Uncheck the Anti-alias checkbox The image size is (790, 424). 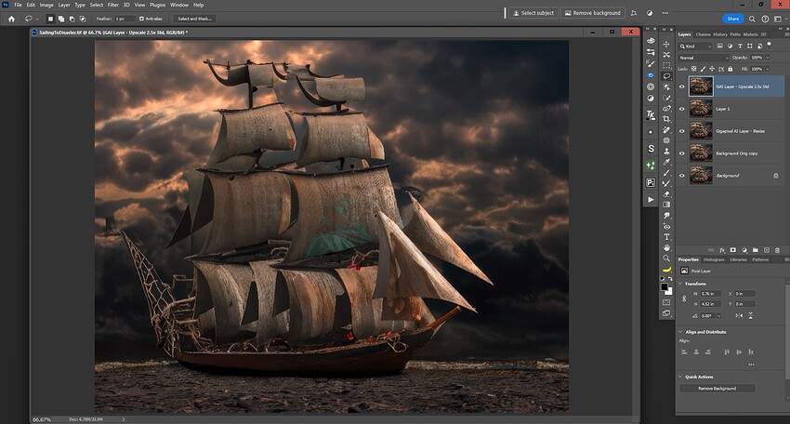pyautogui.click(x=141, y=19)
